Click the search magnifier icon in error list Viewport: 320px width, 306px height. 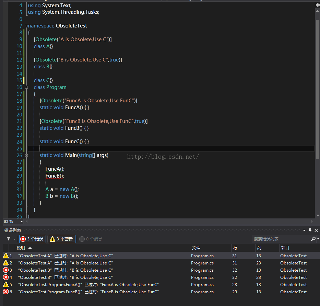(313, 239)
